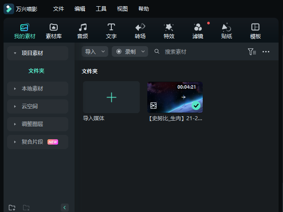Open the 音频 audio tab
This screenshot has height=212, width=283.
tap(83, 31)
